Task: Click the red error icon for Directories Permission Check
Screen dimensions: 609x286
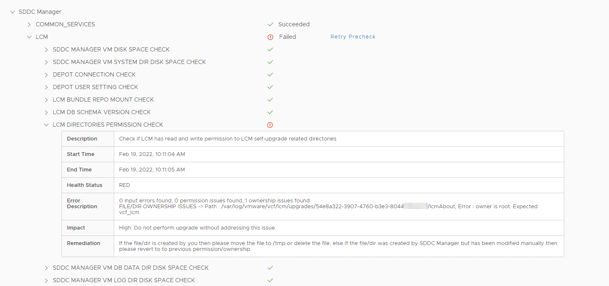Action: click(270, 125)
